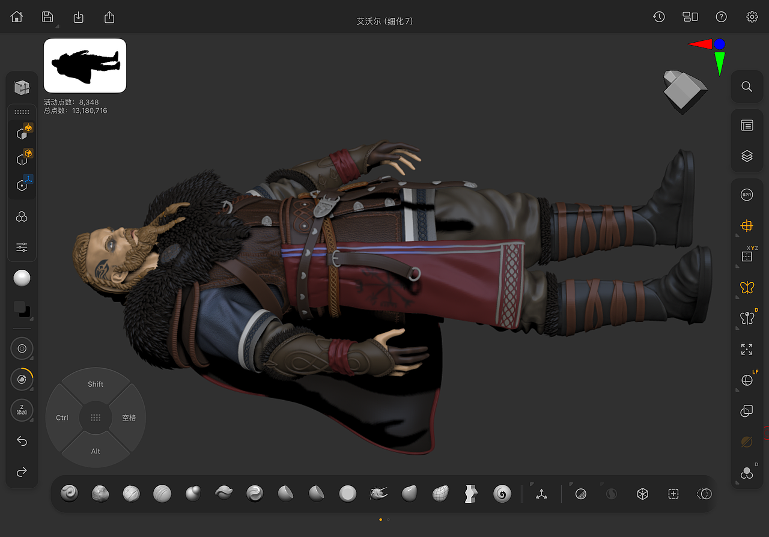Open the interface layout icon

click(690, 17)
